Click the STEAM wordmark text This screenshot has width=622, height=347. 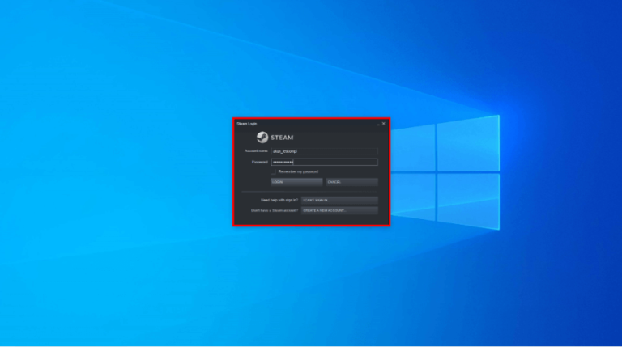[282, 138]
